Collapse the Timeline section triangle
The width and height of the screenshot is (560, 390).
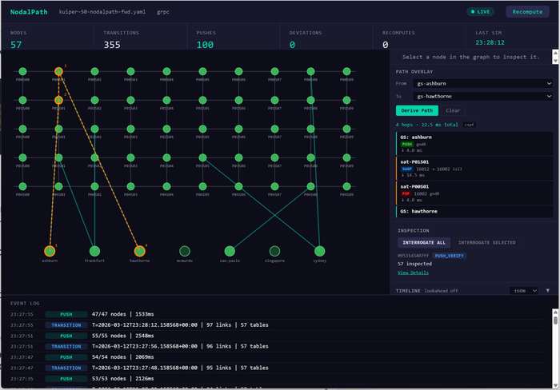click(x=548, y=291)
